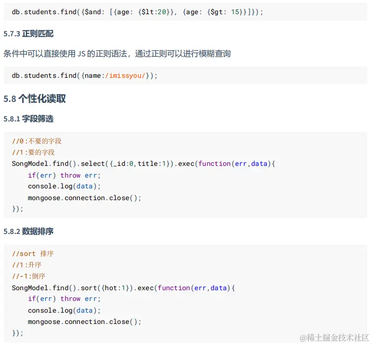Click the 稀土掘金技术社区 watermark
This screenshot has width=372, height=345.
(x=335, y=338)
